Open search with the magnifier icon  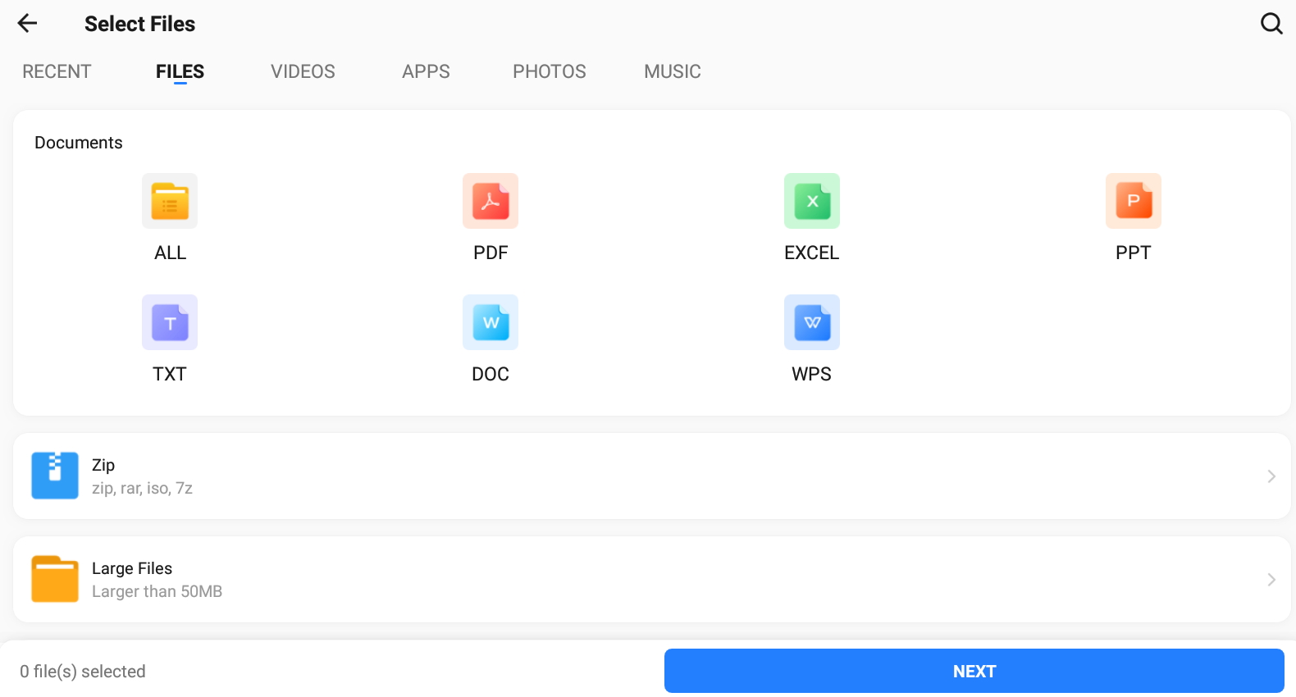pos(1271,24)
